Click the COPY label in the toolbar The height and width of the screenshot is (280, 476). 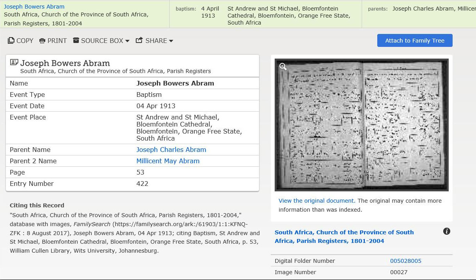pyautogui.click(x=25, y=41)
